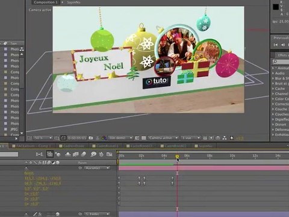Open the Aucun(e) parent dropdown
This screenshot has height=217, width=289.
click(x=97, y=168)
